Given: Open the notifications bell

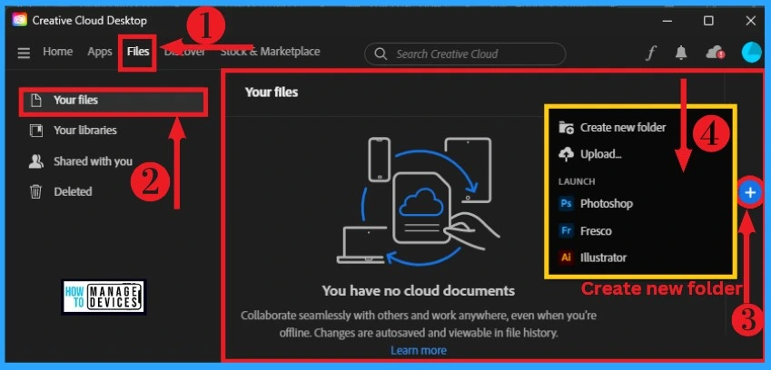Looking at the screenshot, I should click(x=681, y=53).
